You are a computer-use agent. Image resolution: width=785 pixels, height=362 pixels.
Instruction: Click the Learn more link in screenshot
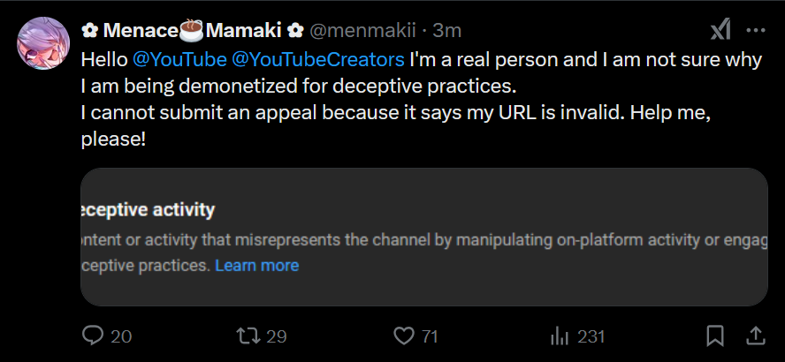coord(256,266)
